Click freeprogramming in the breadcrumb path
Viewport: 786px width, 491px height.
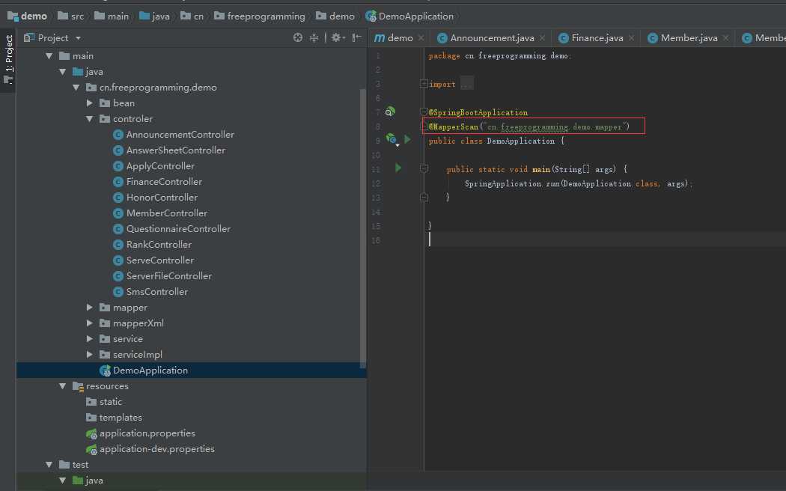266,16
